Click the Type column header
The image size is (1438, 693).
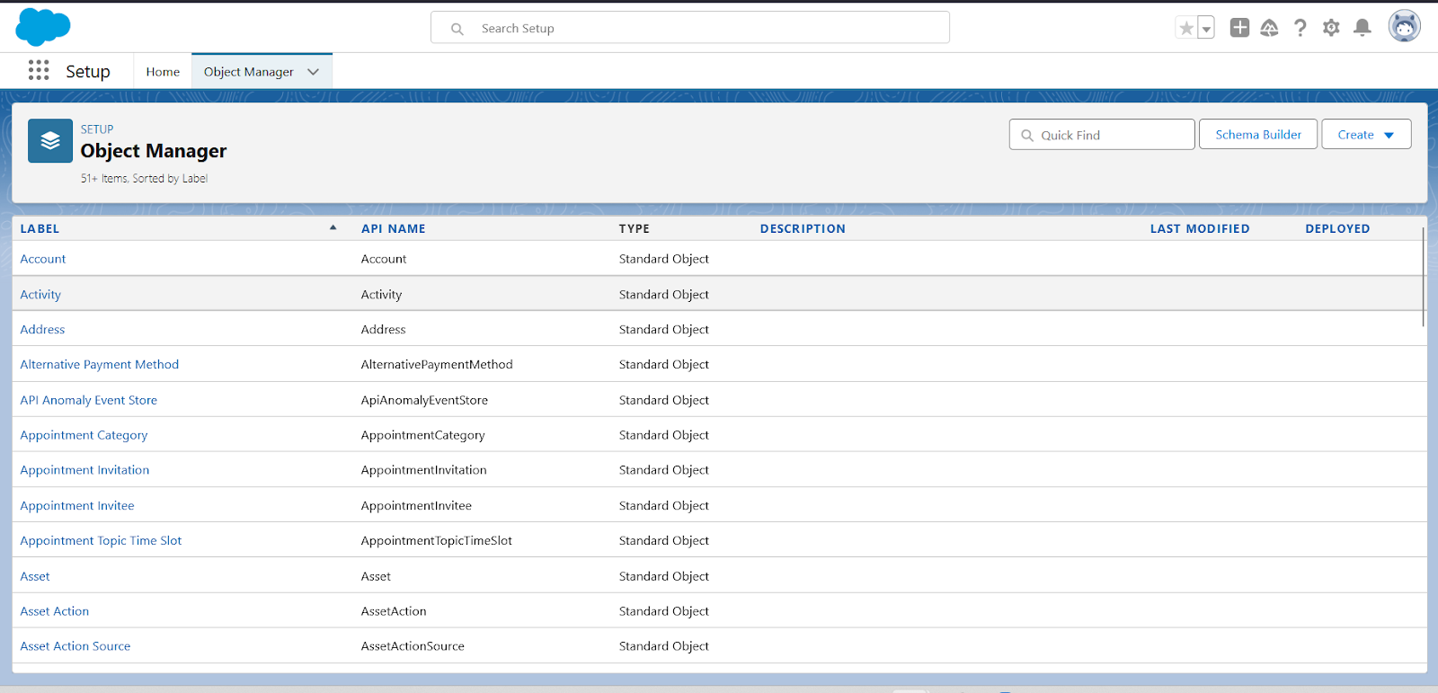(x=635, y=229)
